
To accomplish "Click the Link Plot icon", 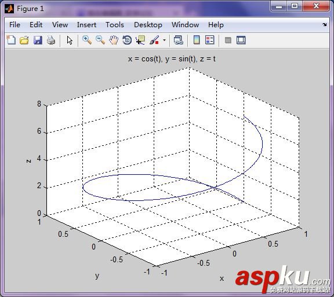I will 178,40.
